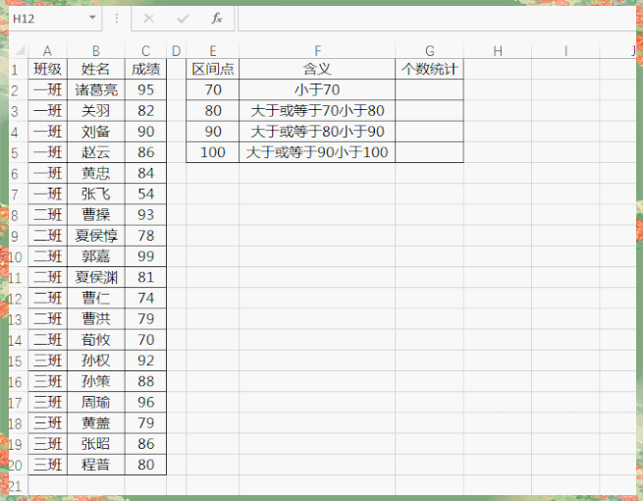Click the cell reading 大于或等于90小于100
Image resolution: width=643 pixels, height=501 pixels.
317,152
